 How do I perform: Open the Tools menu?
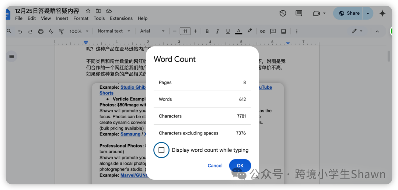(x=99, y=18)
